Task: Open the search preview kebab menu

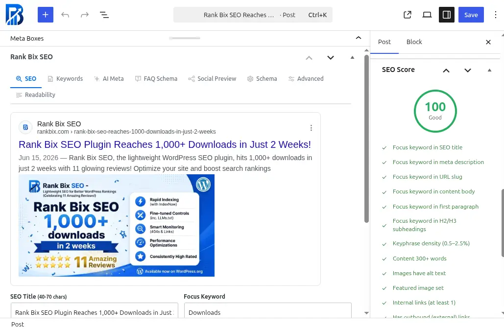Action: [311, 128]
